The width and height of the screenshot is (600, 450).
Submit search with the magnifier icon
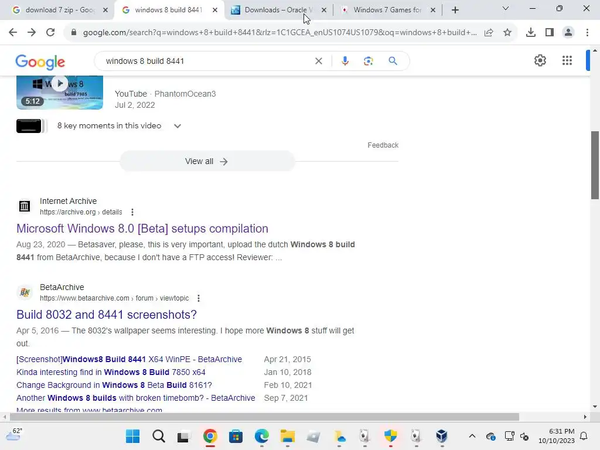pyautogui.click(x=393, y=61)
